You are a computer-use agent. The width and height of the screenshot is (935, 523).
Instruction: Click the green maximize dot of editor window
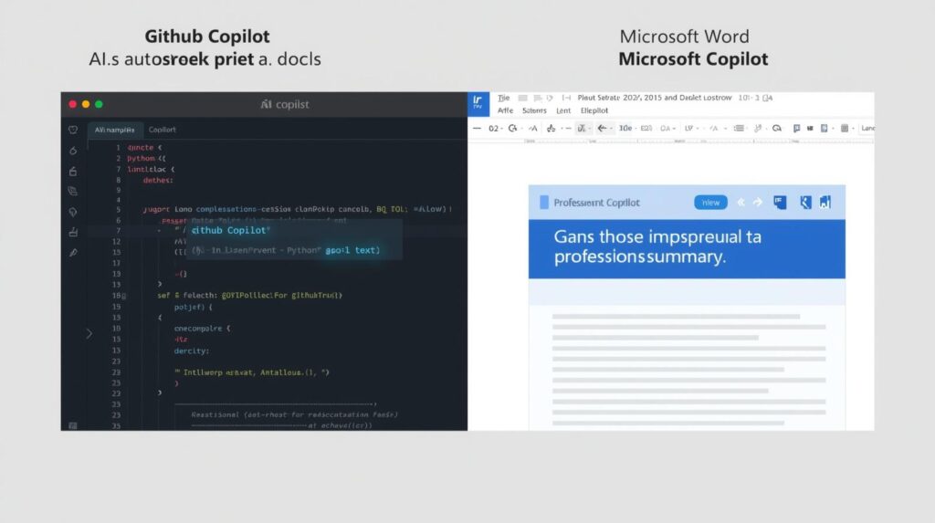(x=99, y=104)
